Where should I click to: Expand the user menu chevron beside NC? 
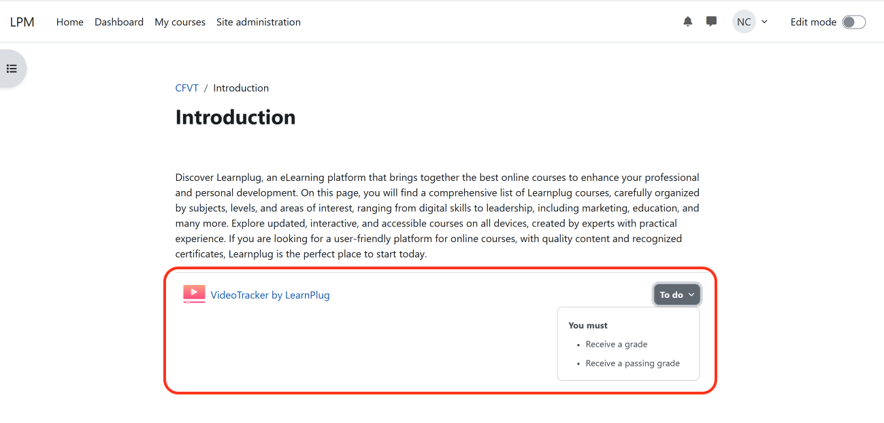(764, 21)
